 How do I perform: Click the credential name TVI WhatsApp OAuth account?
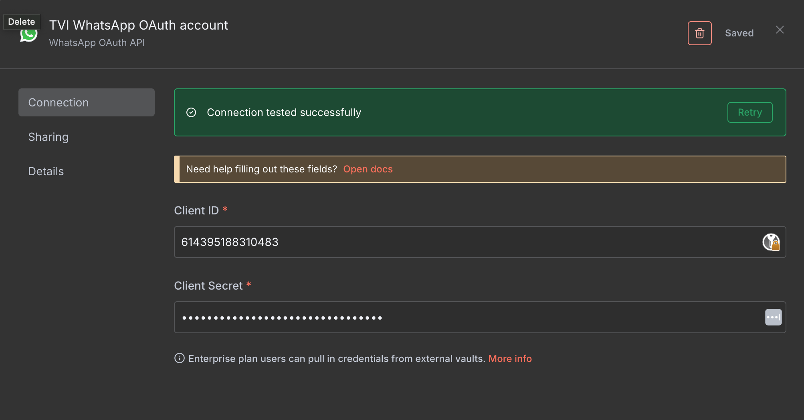coord(138,25)
